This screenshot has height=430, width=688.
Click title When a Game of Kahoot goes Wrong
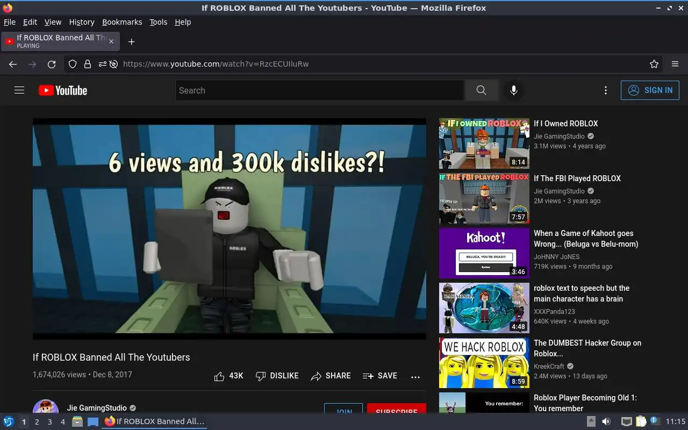[586, 239]
